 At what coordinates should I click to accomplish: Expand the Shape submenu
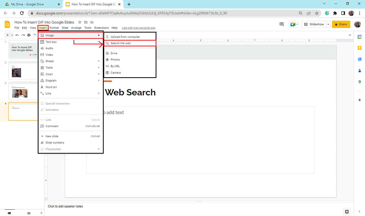pos(71,61)
